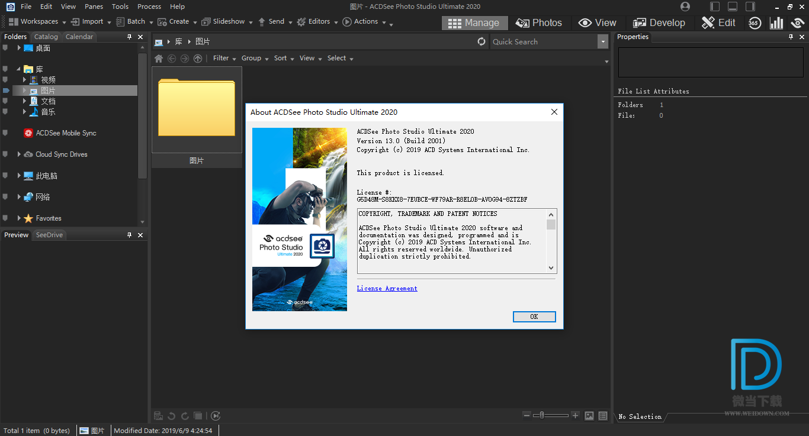809x436 pixels.
Task: Toggle Easy-Select marker for 图片 folder
Action: 6,91
